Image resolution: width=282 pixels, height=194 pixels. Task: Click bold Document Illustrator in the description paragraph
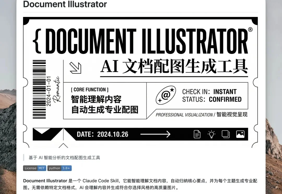(45, 181)
